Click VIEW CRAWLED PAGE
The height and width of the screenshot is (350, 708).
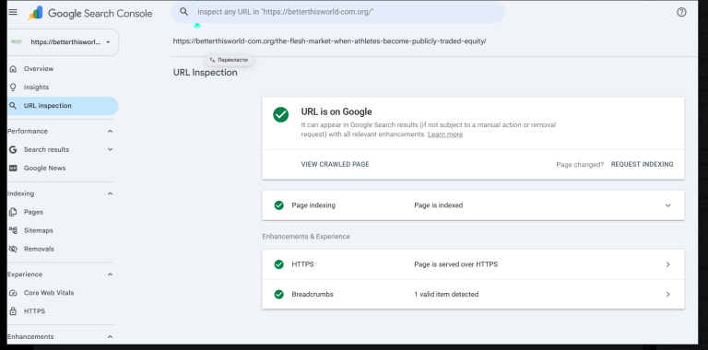[335, 165]
